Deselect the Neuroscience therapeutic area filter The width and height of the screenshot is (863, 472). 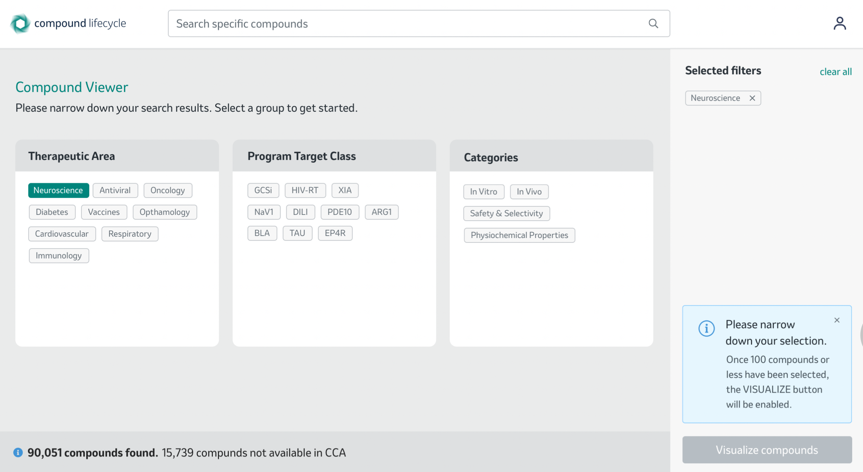coord(58,190)
